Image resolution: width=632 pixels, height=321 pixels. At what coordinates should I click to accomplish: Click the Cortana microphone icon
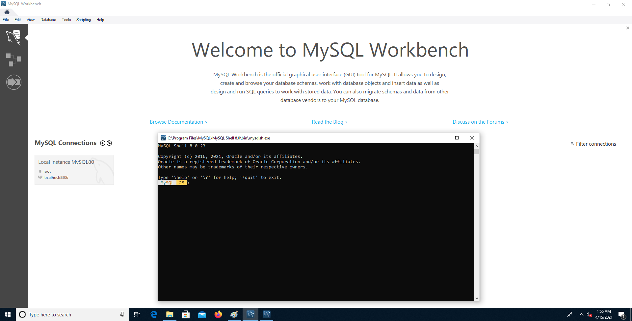coord(122,314)
